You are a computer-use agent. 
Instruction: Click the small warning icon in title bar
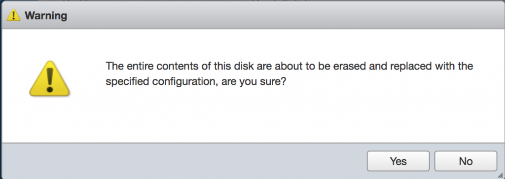[x=13, y=15]
